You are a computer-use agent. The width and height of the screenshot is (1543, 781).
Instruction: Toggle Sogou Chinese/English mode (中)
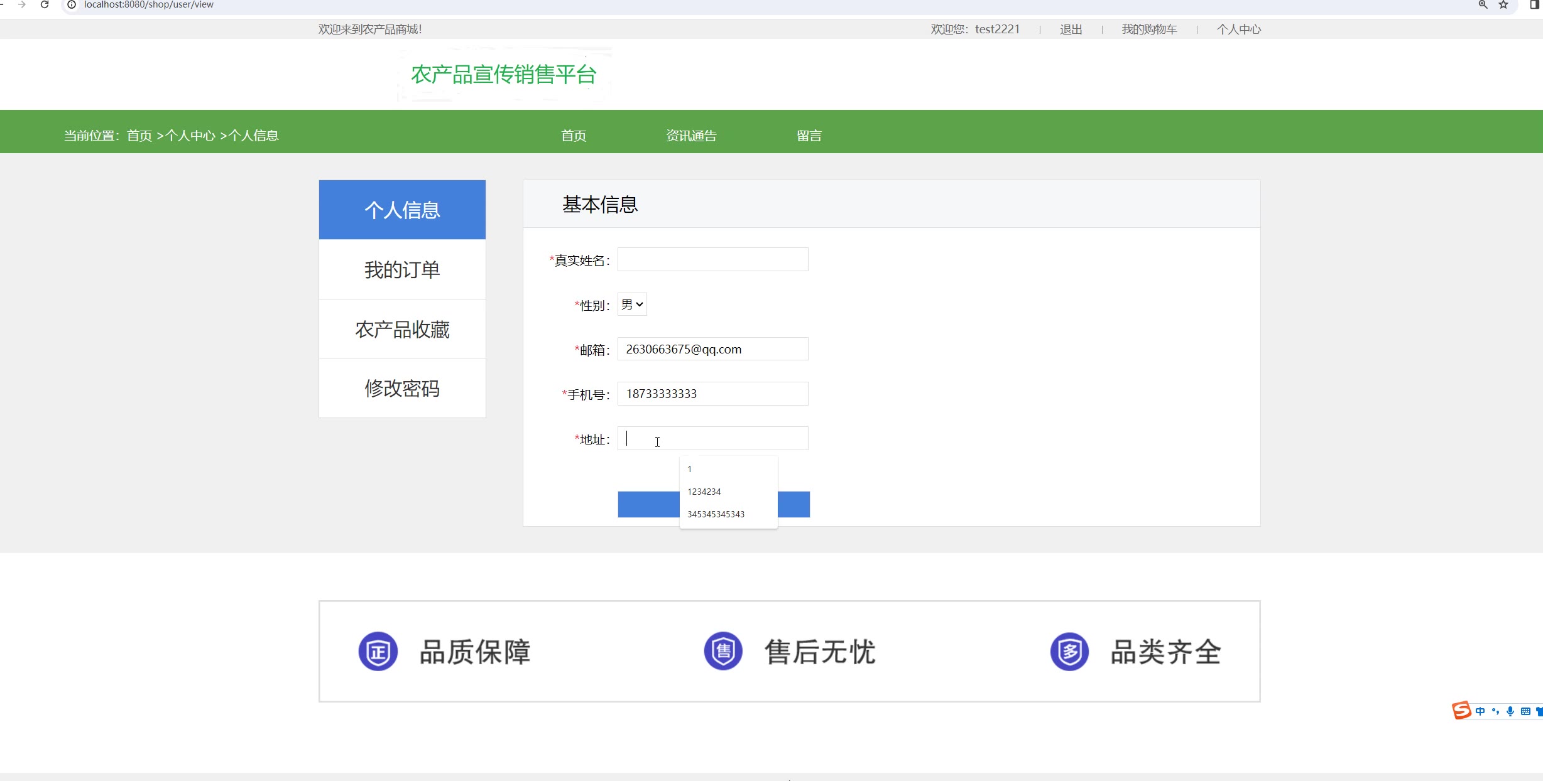coord(1480,711)
